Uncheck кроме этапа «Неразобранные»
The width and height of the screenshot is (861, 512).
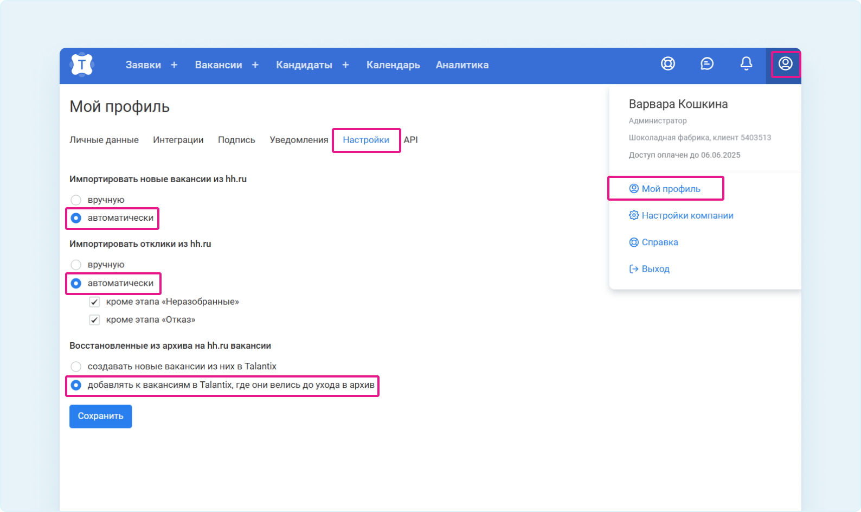[94, 302]
